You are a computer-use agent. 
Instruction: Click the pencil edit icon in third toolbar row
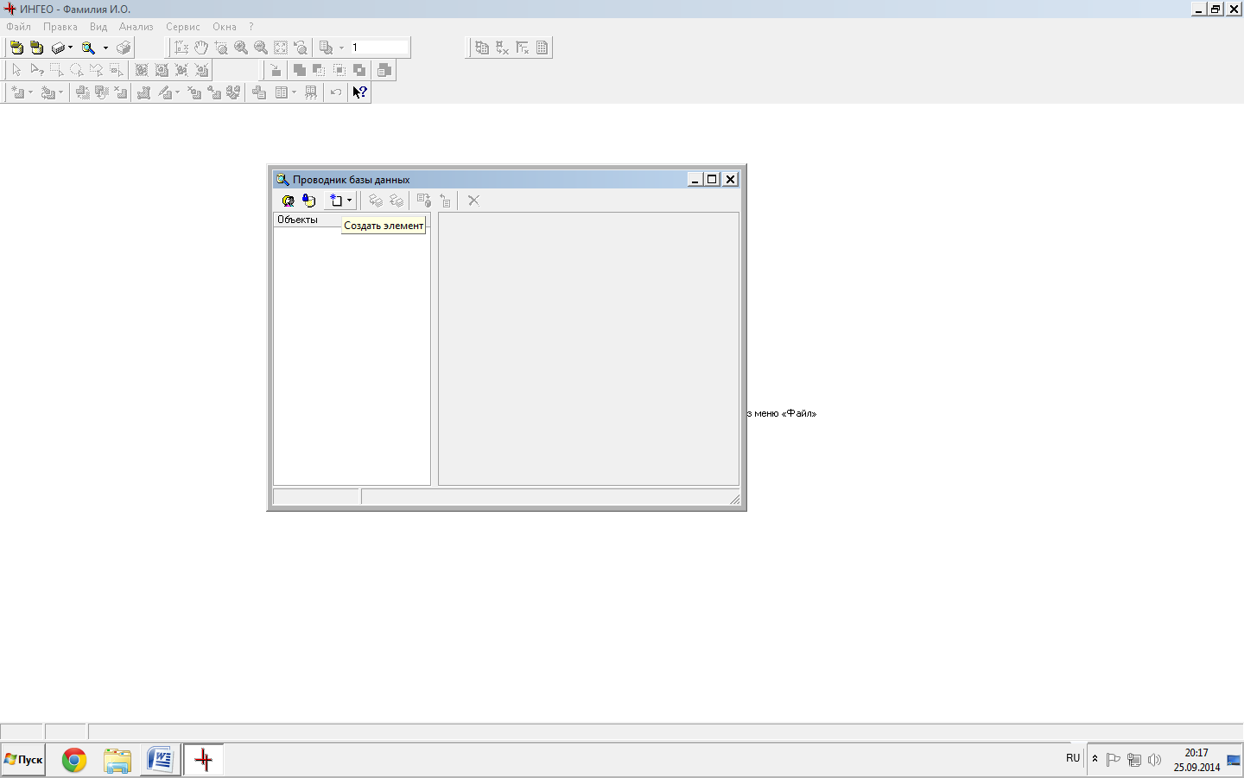(x=164, y=92)
